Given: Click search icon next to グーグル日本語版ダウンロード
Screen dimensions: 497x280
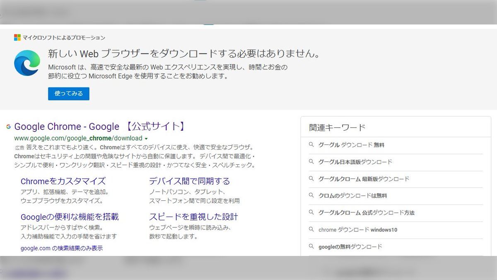Looking at the screenshot, I should coord(311,162).
